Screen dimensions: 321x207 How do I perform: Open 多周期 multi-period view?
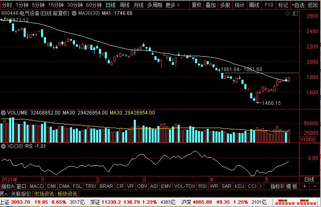click(154, 5)
